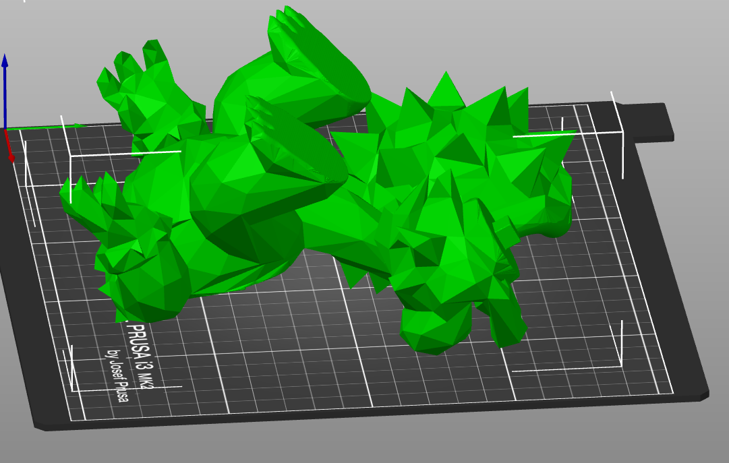Click the blue Z axis arrow

[x=5, y=91]
